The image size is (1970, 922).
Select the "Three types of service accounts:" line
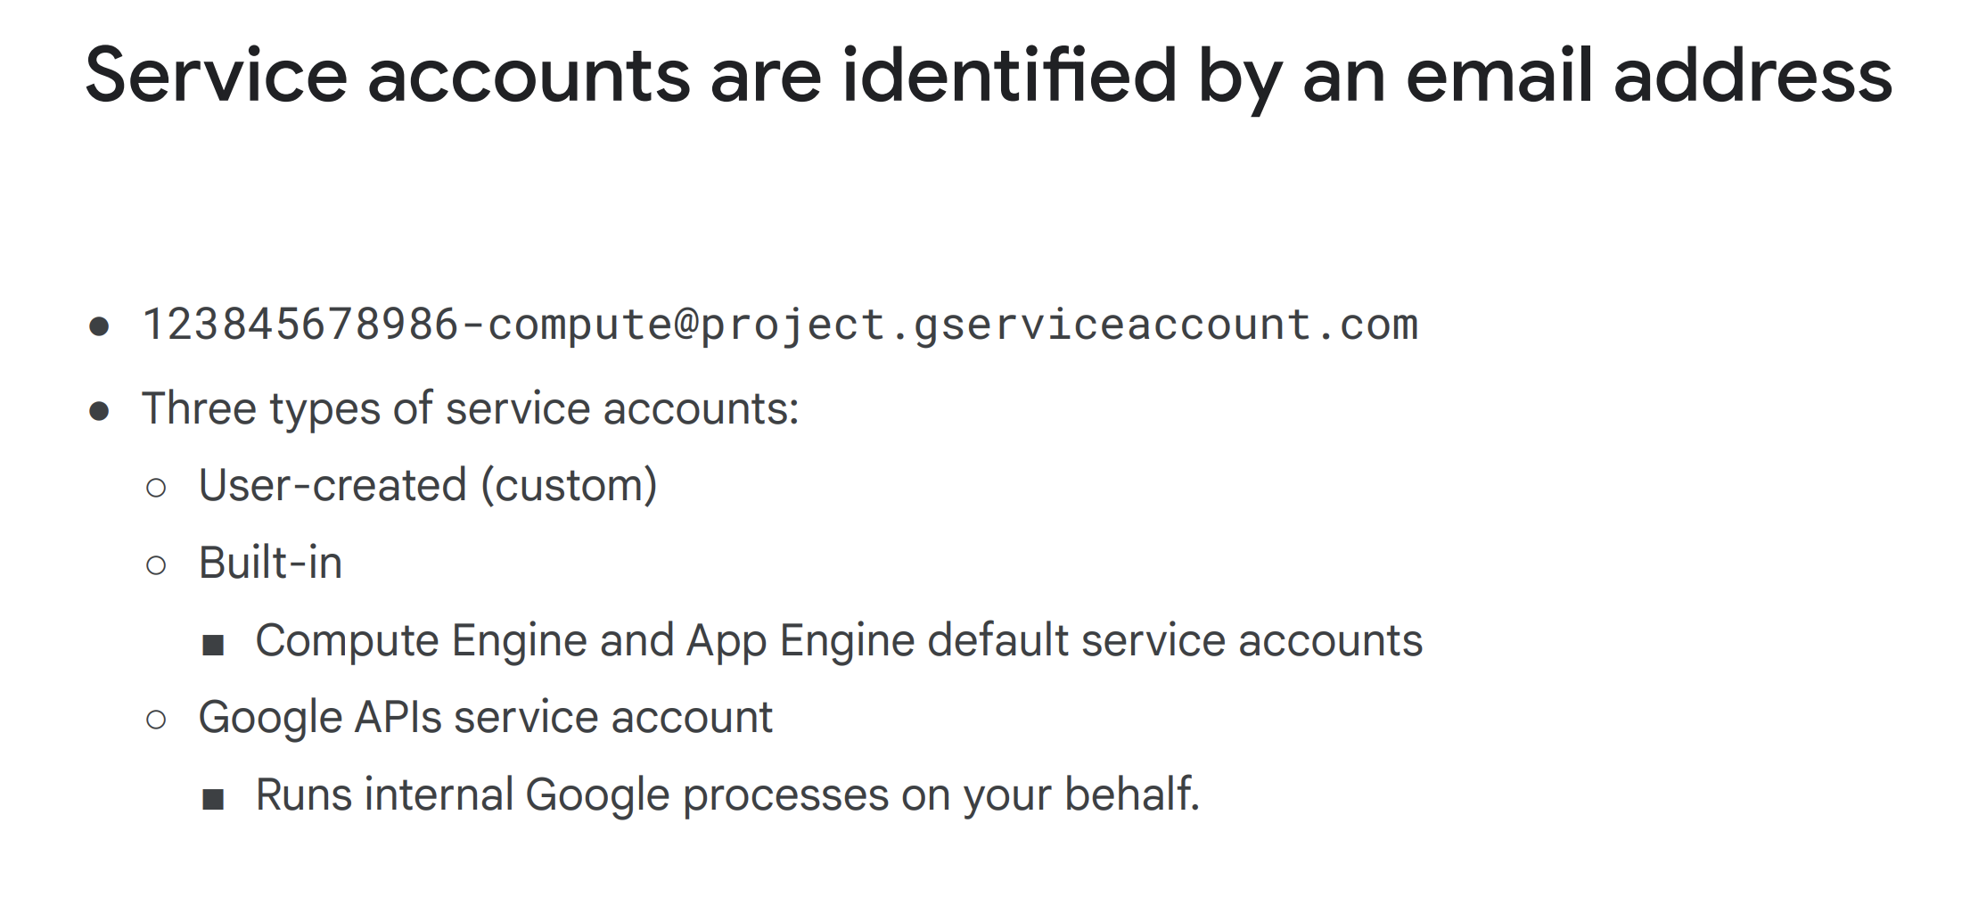470,409
